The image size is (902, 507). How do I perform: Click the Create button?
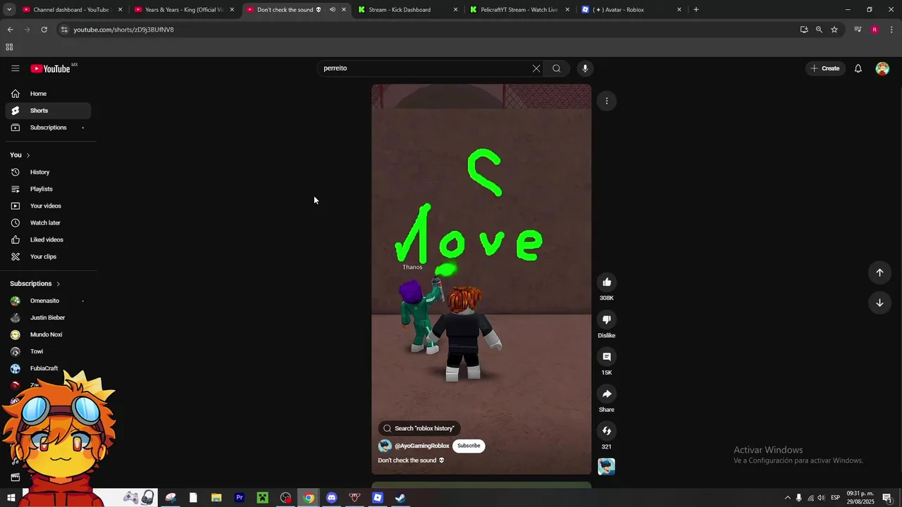coord(825,68)
